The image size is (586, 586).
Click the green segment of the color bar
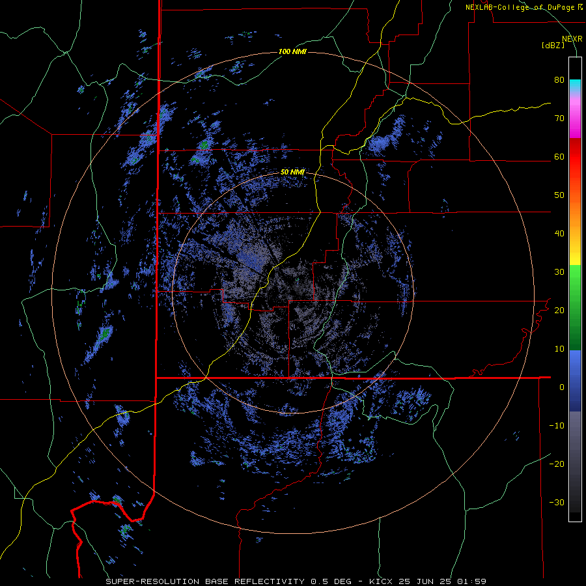[x=575, y=307]
